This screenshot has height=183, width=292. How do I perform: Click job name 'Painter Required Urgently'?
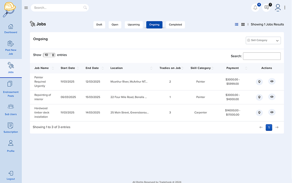coord(40,82)
